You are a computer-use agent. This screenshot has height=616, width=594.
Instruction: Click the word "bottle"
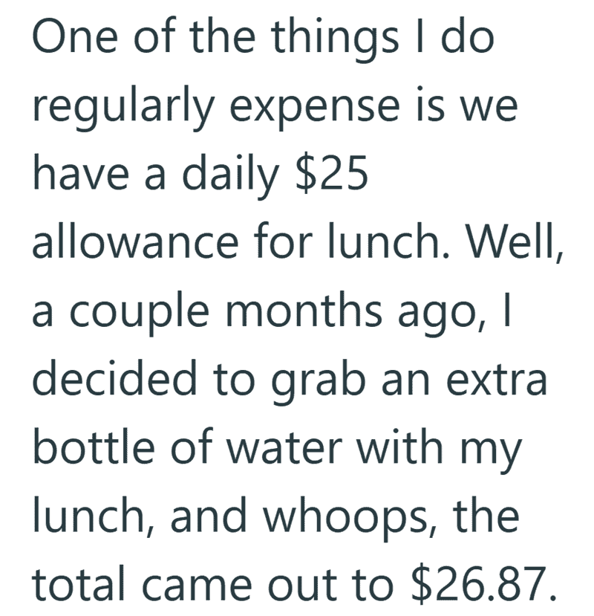(x=94, y=446)
